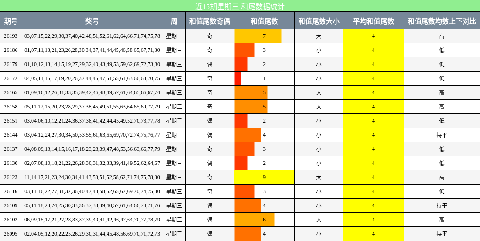Click the bar value 2 in row 26179
Screen dimensions: 480x241
[x=264, y=64]
